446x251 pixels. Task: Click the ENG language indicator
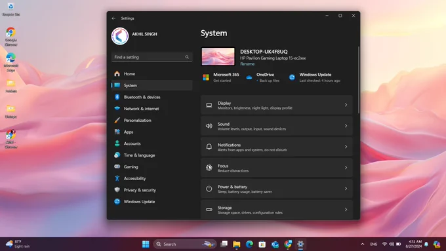pos(373,244)
